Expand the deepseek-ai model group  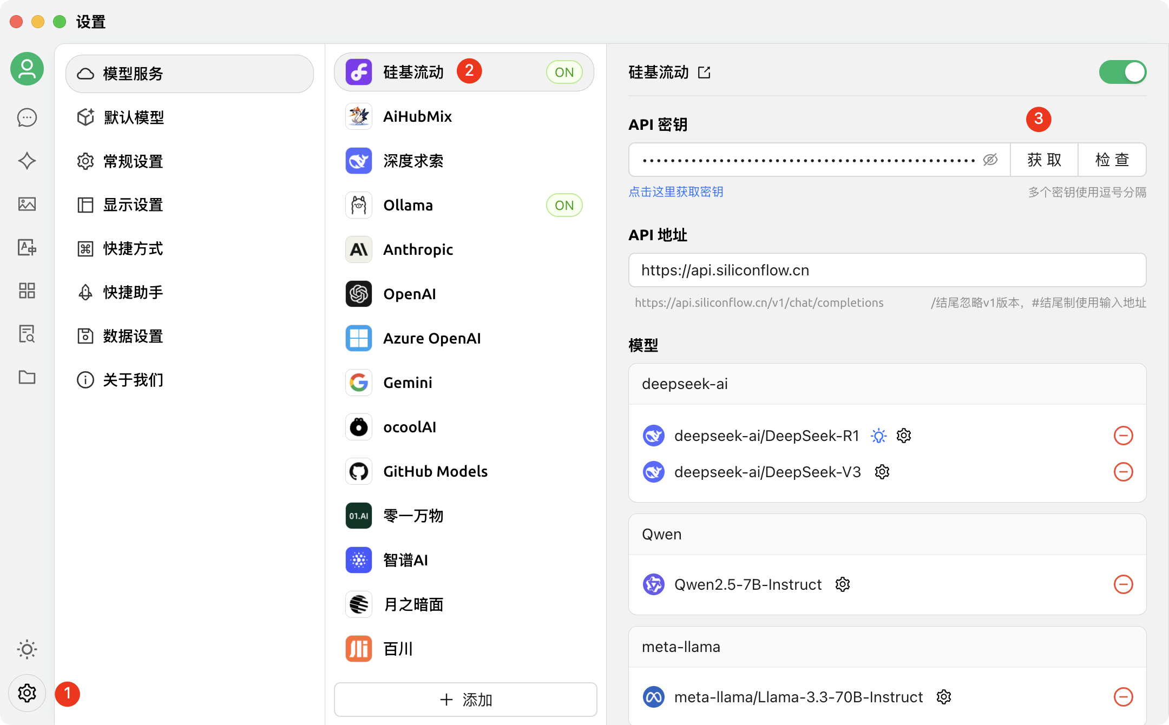pos(886,384)
